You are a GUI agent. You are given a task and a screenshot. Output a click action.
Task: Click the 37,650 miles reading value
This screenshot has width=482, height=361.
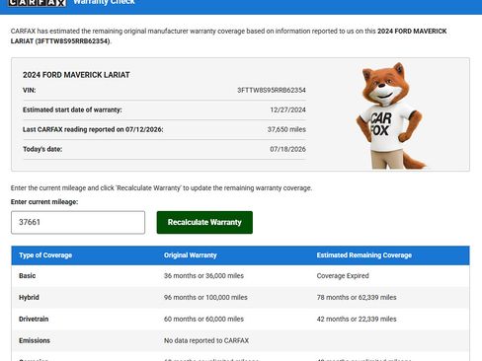pyautogui.click(x=286, y=129)
